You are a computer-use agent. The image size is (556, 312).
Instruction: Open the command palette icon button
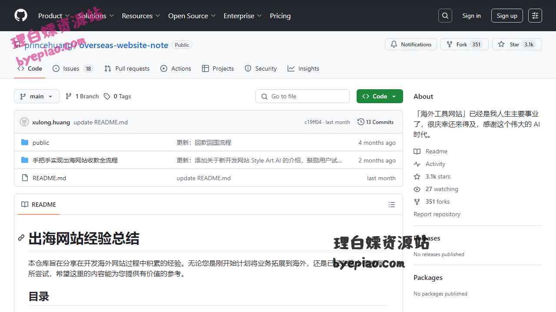[535, 16]
